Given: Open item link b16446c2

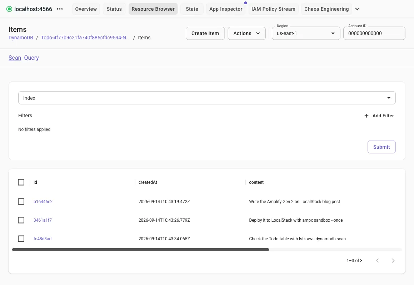Looking at the screenshot, I should [x=43, y=201].
